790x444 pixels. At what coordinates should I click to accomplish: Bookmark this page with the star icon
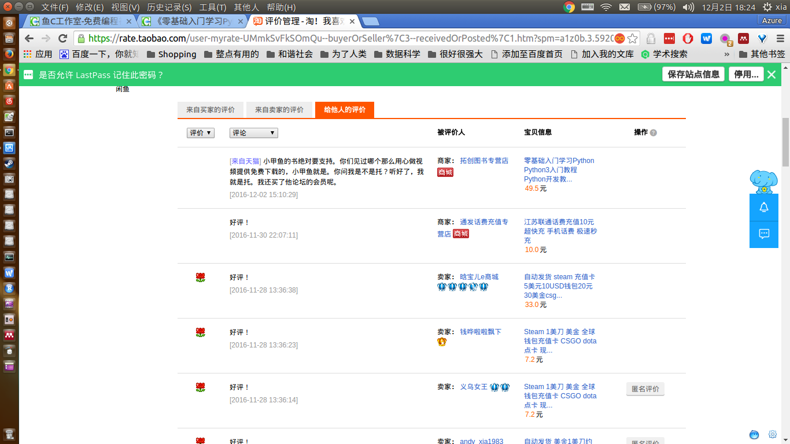point(633,39)
